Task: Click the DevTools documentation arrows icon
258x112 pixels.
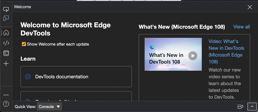Action: click(28, 77)
